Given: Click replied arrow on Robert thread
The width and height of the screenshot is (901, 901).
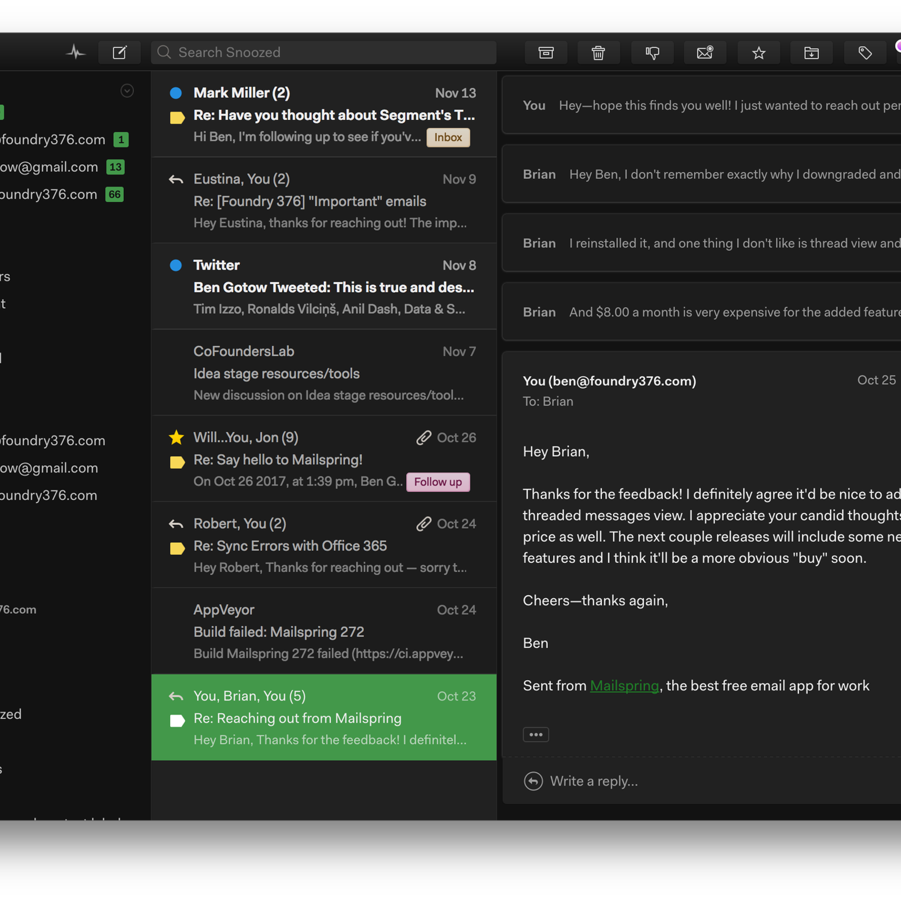Looking at the screenshot, I should [176, 524].
